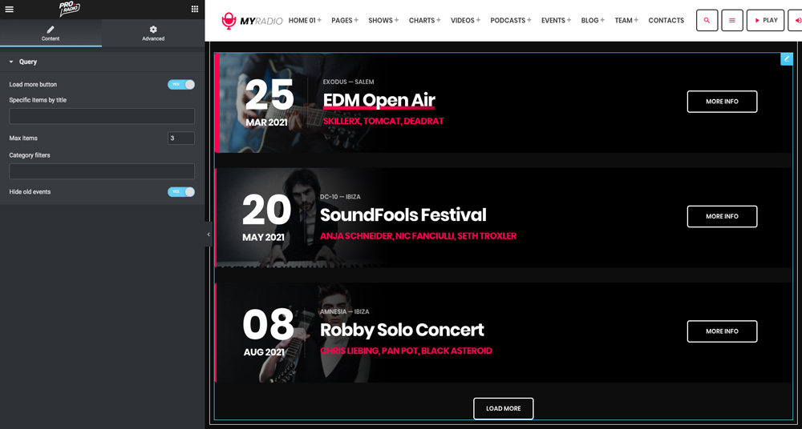The image size is (802, 429).
Task: Click the Max items number field
Action: (181, 138)
